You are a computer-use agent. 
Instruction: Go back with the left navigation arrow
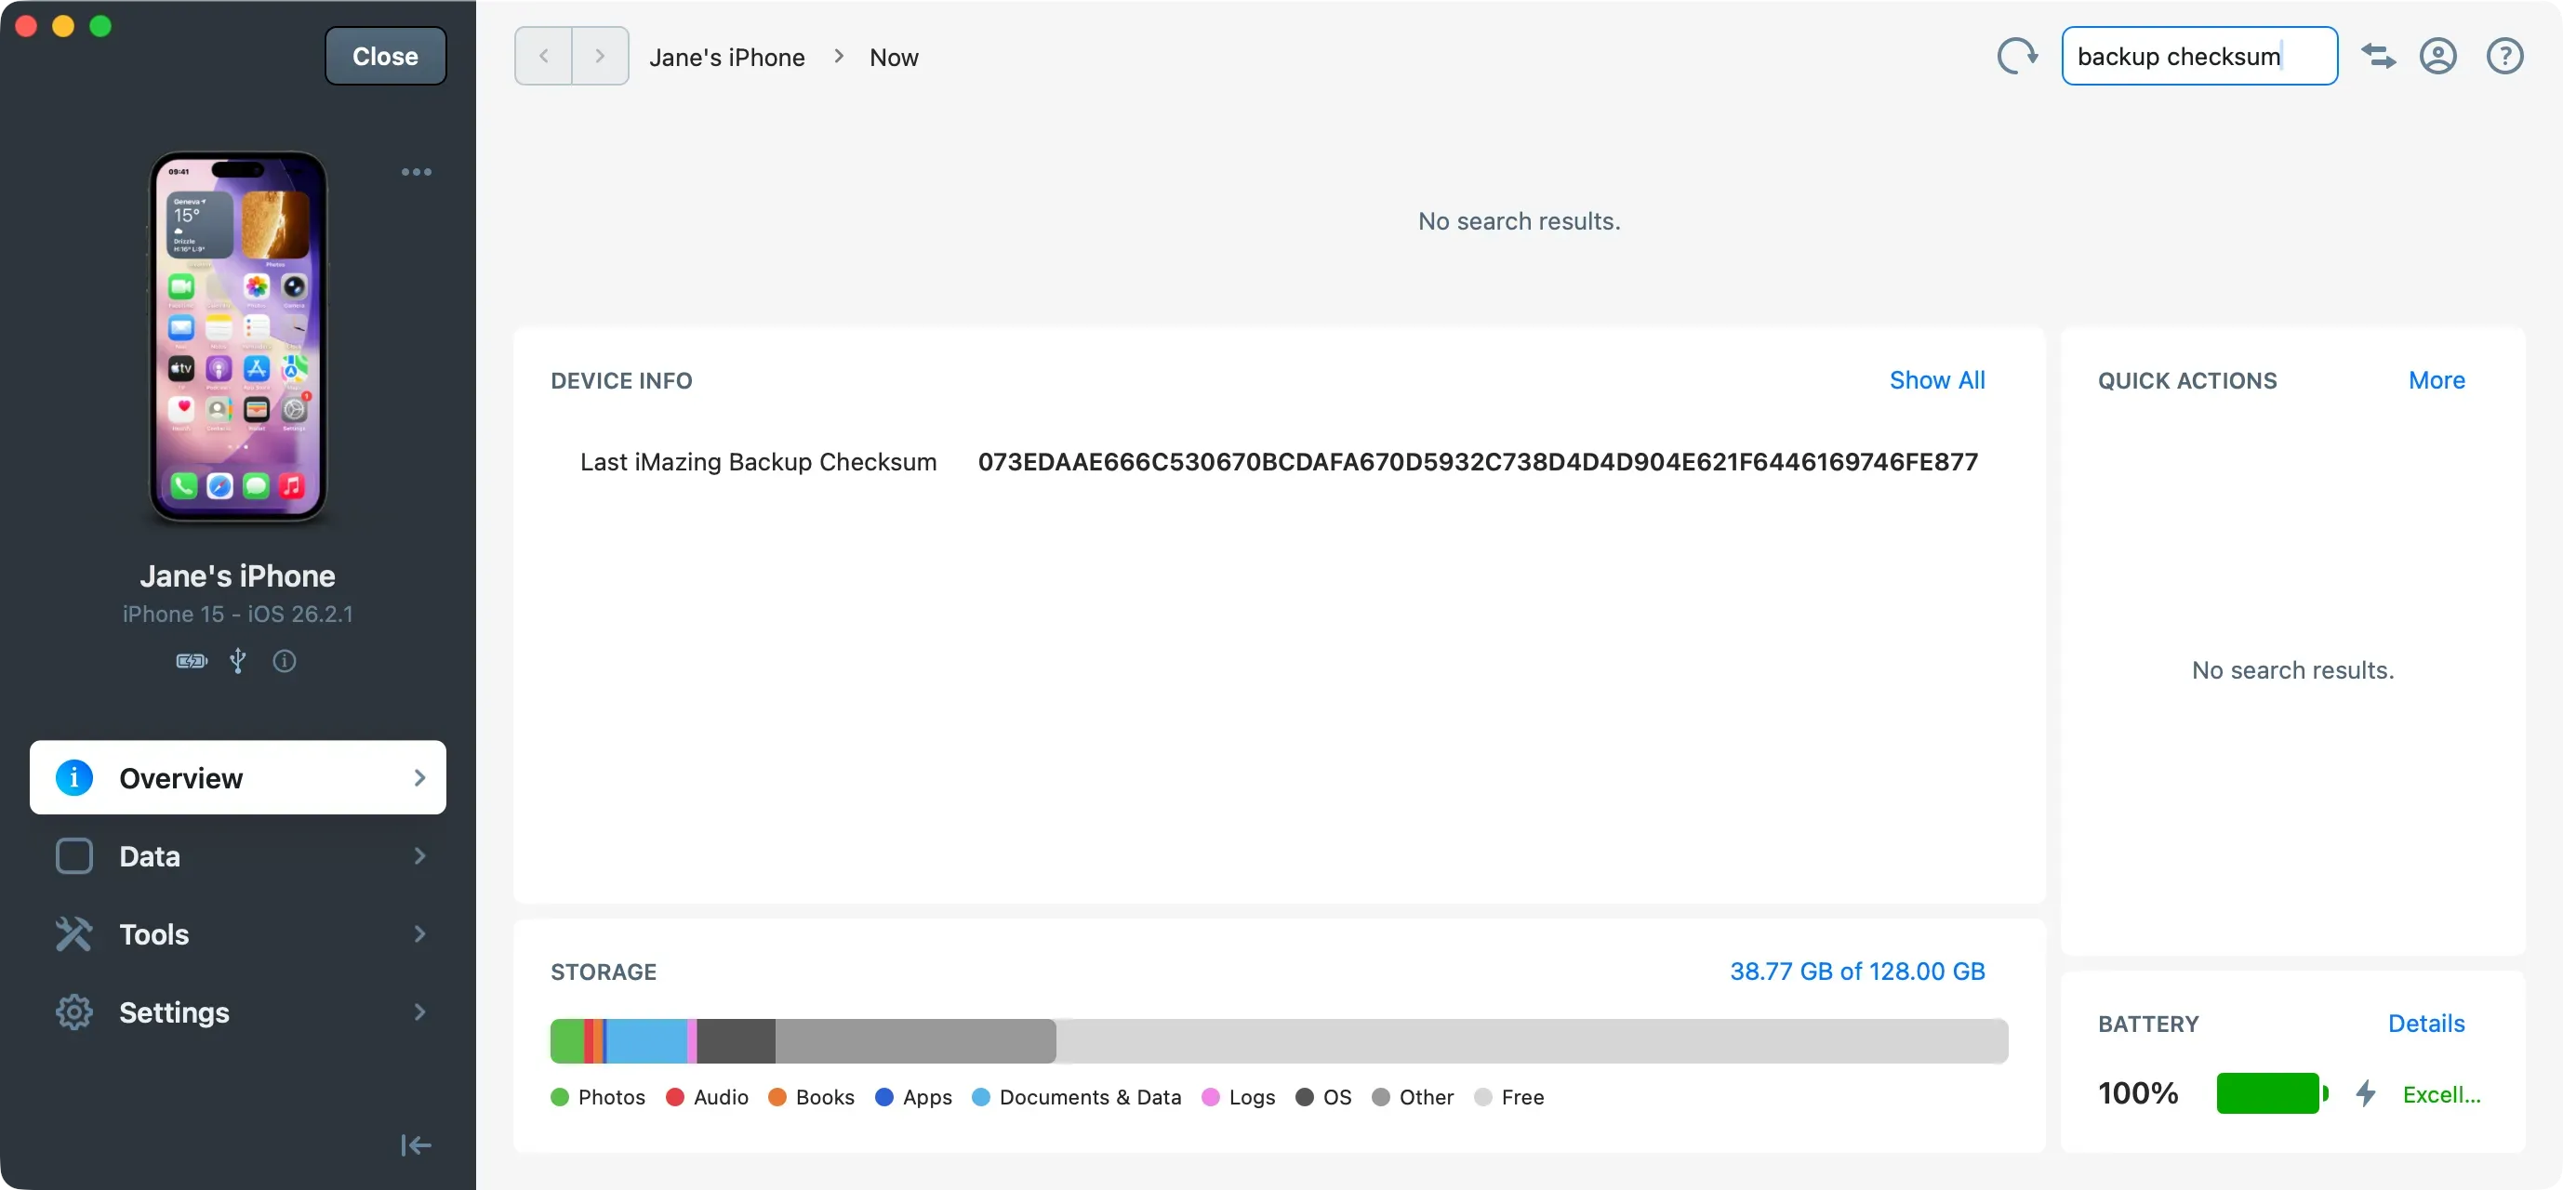543,57
